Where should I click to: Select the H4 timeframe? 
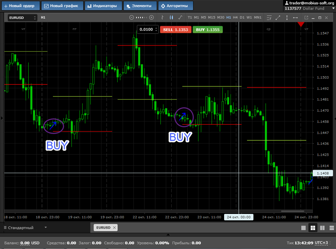pos(235,18)
